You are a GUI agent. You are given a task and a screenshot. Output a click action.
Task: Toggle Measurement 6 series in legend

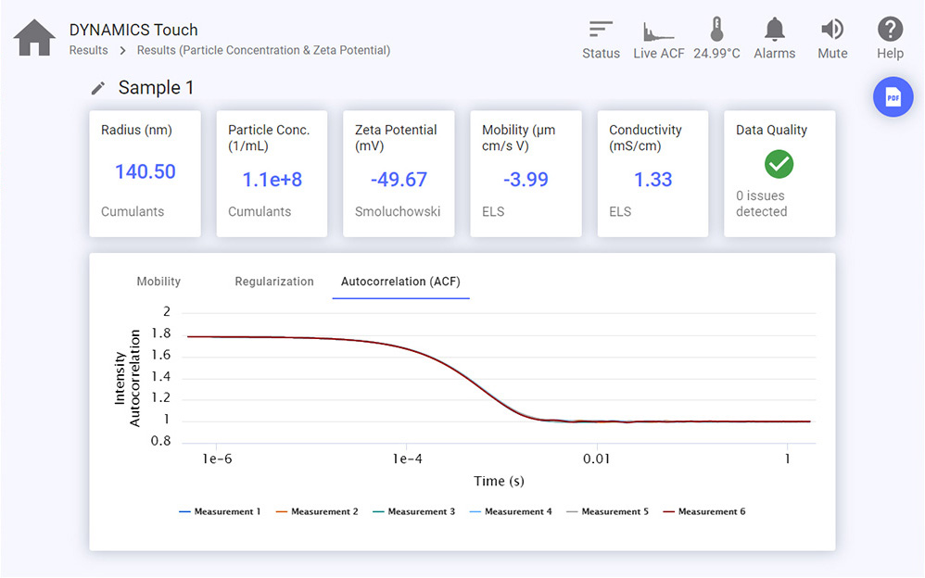(703, 511)
